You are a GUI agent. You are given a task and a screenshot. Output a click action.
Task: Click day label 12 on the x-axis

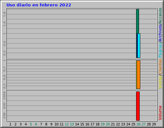tap(67, 124)
